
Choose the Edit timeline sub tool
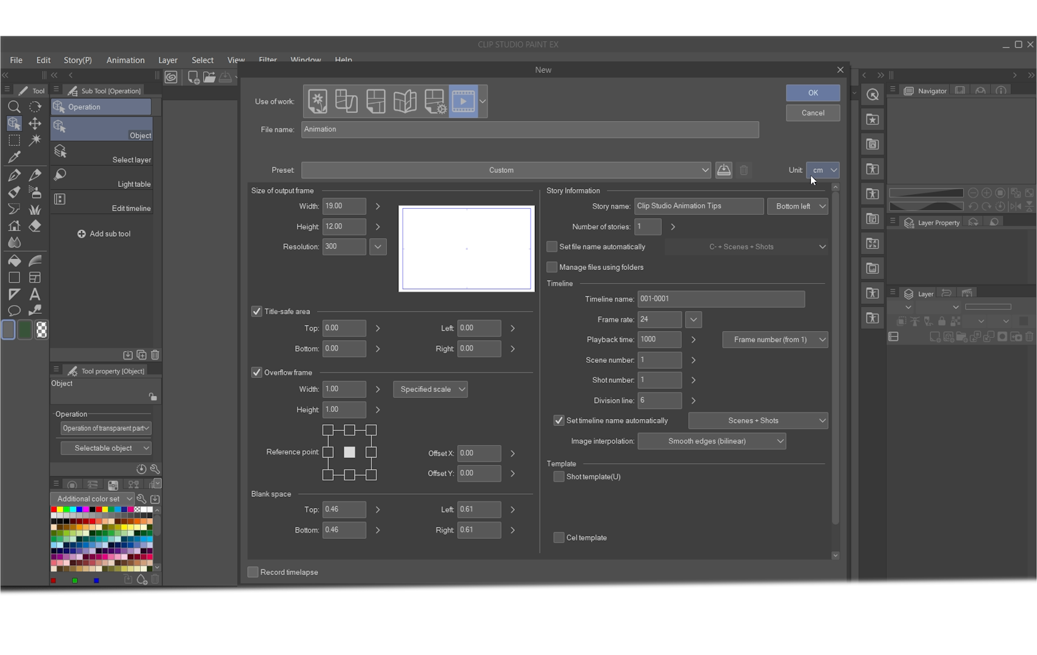coord(102,203)
